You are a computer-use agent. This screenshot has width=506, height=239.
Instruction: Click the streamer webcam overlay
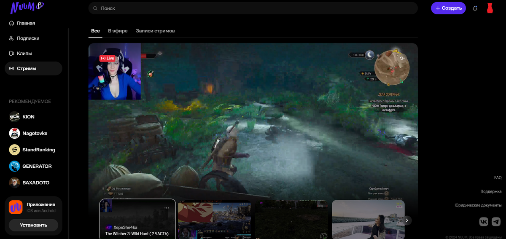click(115, 71)
